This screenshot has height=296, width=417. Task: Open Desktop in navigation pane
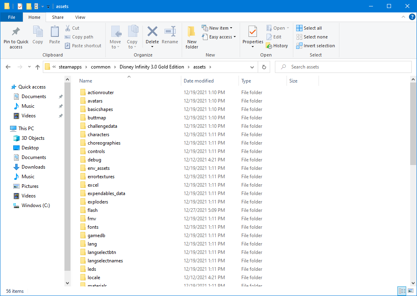click(x=26, y=147)
